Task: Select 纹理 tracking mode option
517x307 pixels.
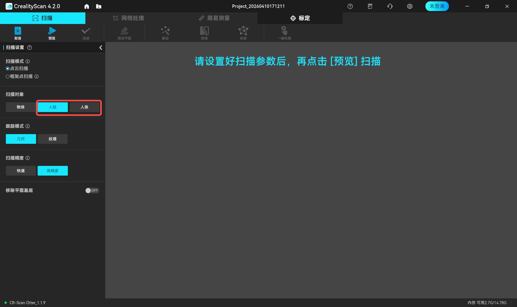Action: (53, 139)
